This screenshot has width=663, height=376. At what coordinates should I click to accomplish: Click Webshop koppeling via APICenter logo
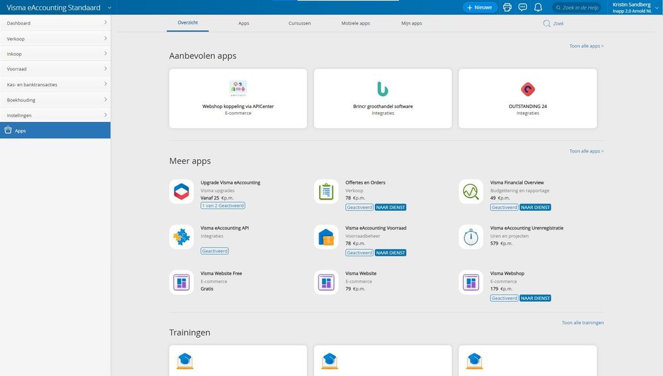pos(238,89)
